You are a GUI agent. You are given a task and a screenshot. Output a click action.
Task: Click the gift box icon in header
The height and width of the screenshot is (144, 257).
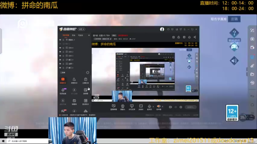(x=173, y=37)
